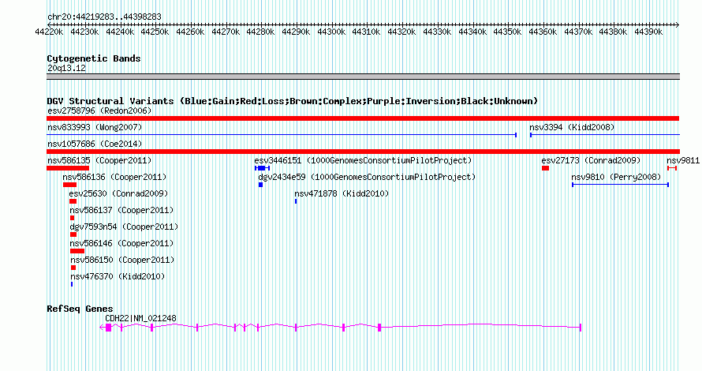Click the red block under esv27173

(x=545, y=168)
